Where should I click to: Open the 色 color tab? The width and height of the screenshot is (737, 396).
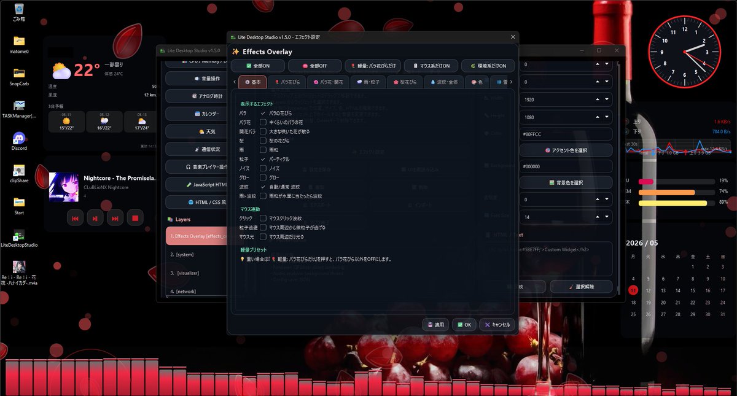[x=477, y=82]
